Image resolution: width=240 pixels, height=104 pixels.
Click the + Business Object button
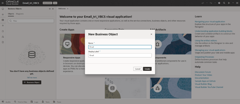point(32,82)
